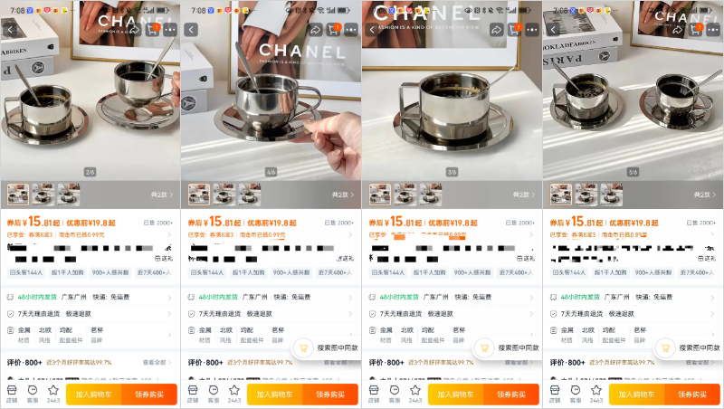
Task: Tap the three-dot more icon on the 2/6 screen
Action: (x=170, y=30)
